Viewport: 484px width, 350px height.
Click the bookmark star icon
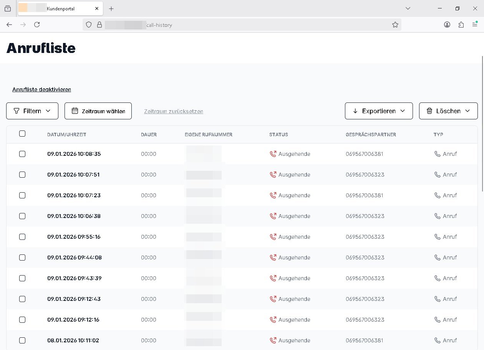(395, 25)
